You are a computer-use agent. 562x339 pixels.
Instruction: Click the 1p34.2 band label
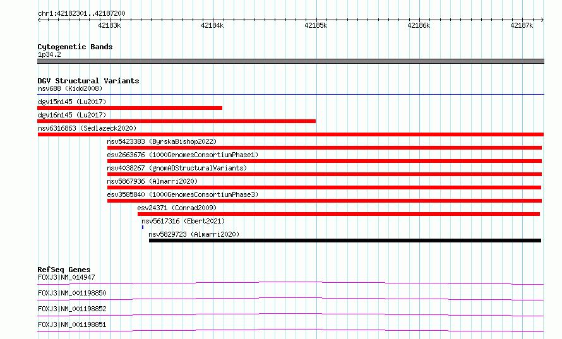pyautogui.click(x=49, y=54)
